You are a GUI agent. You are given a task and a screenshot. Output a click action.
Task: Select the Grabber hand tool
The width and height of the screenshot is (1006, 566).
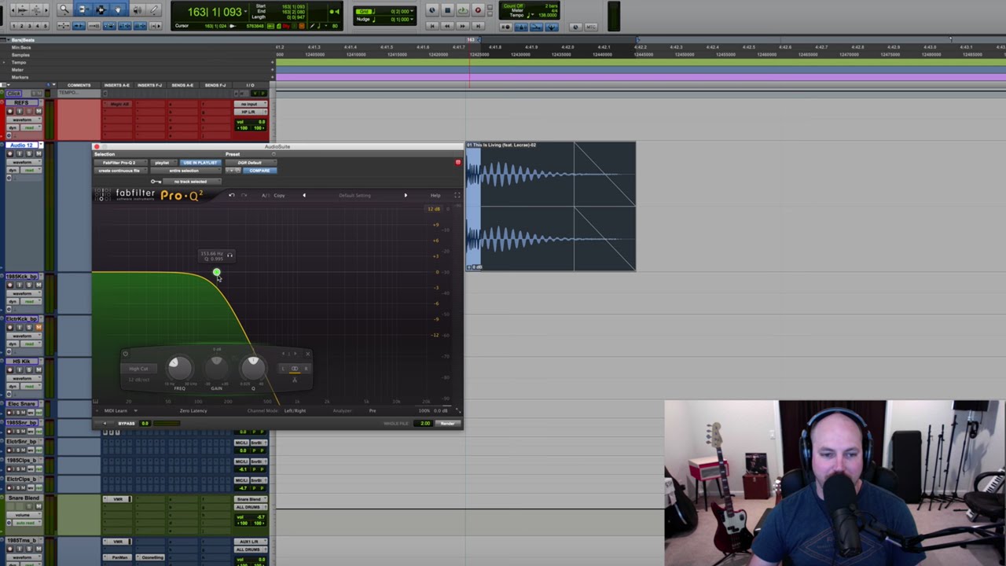coord(119,9)
